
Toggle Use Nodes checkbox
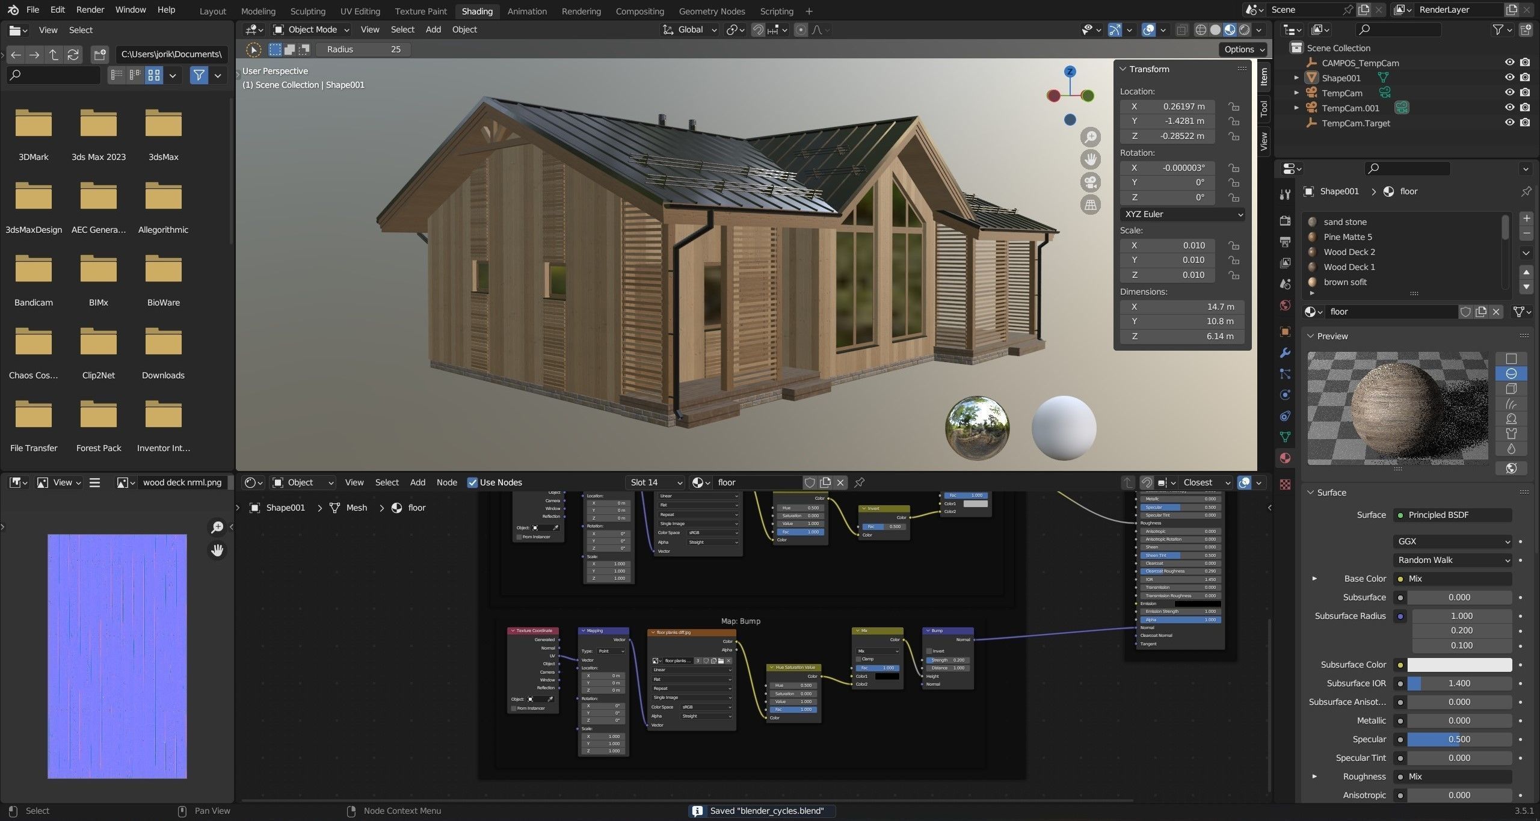click(x=472, y=482)
